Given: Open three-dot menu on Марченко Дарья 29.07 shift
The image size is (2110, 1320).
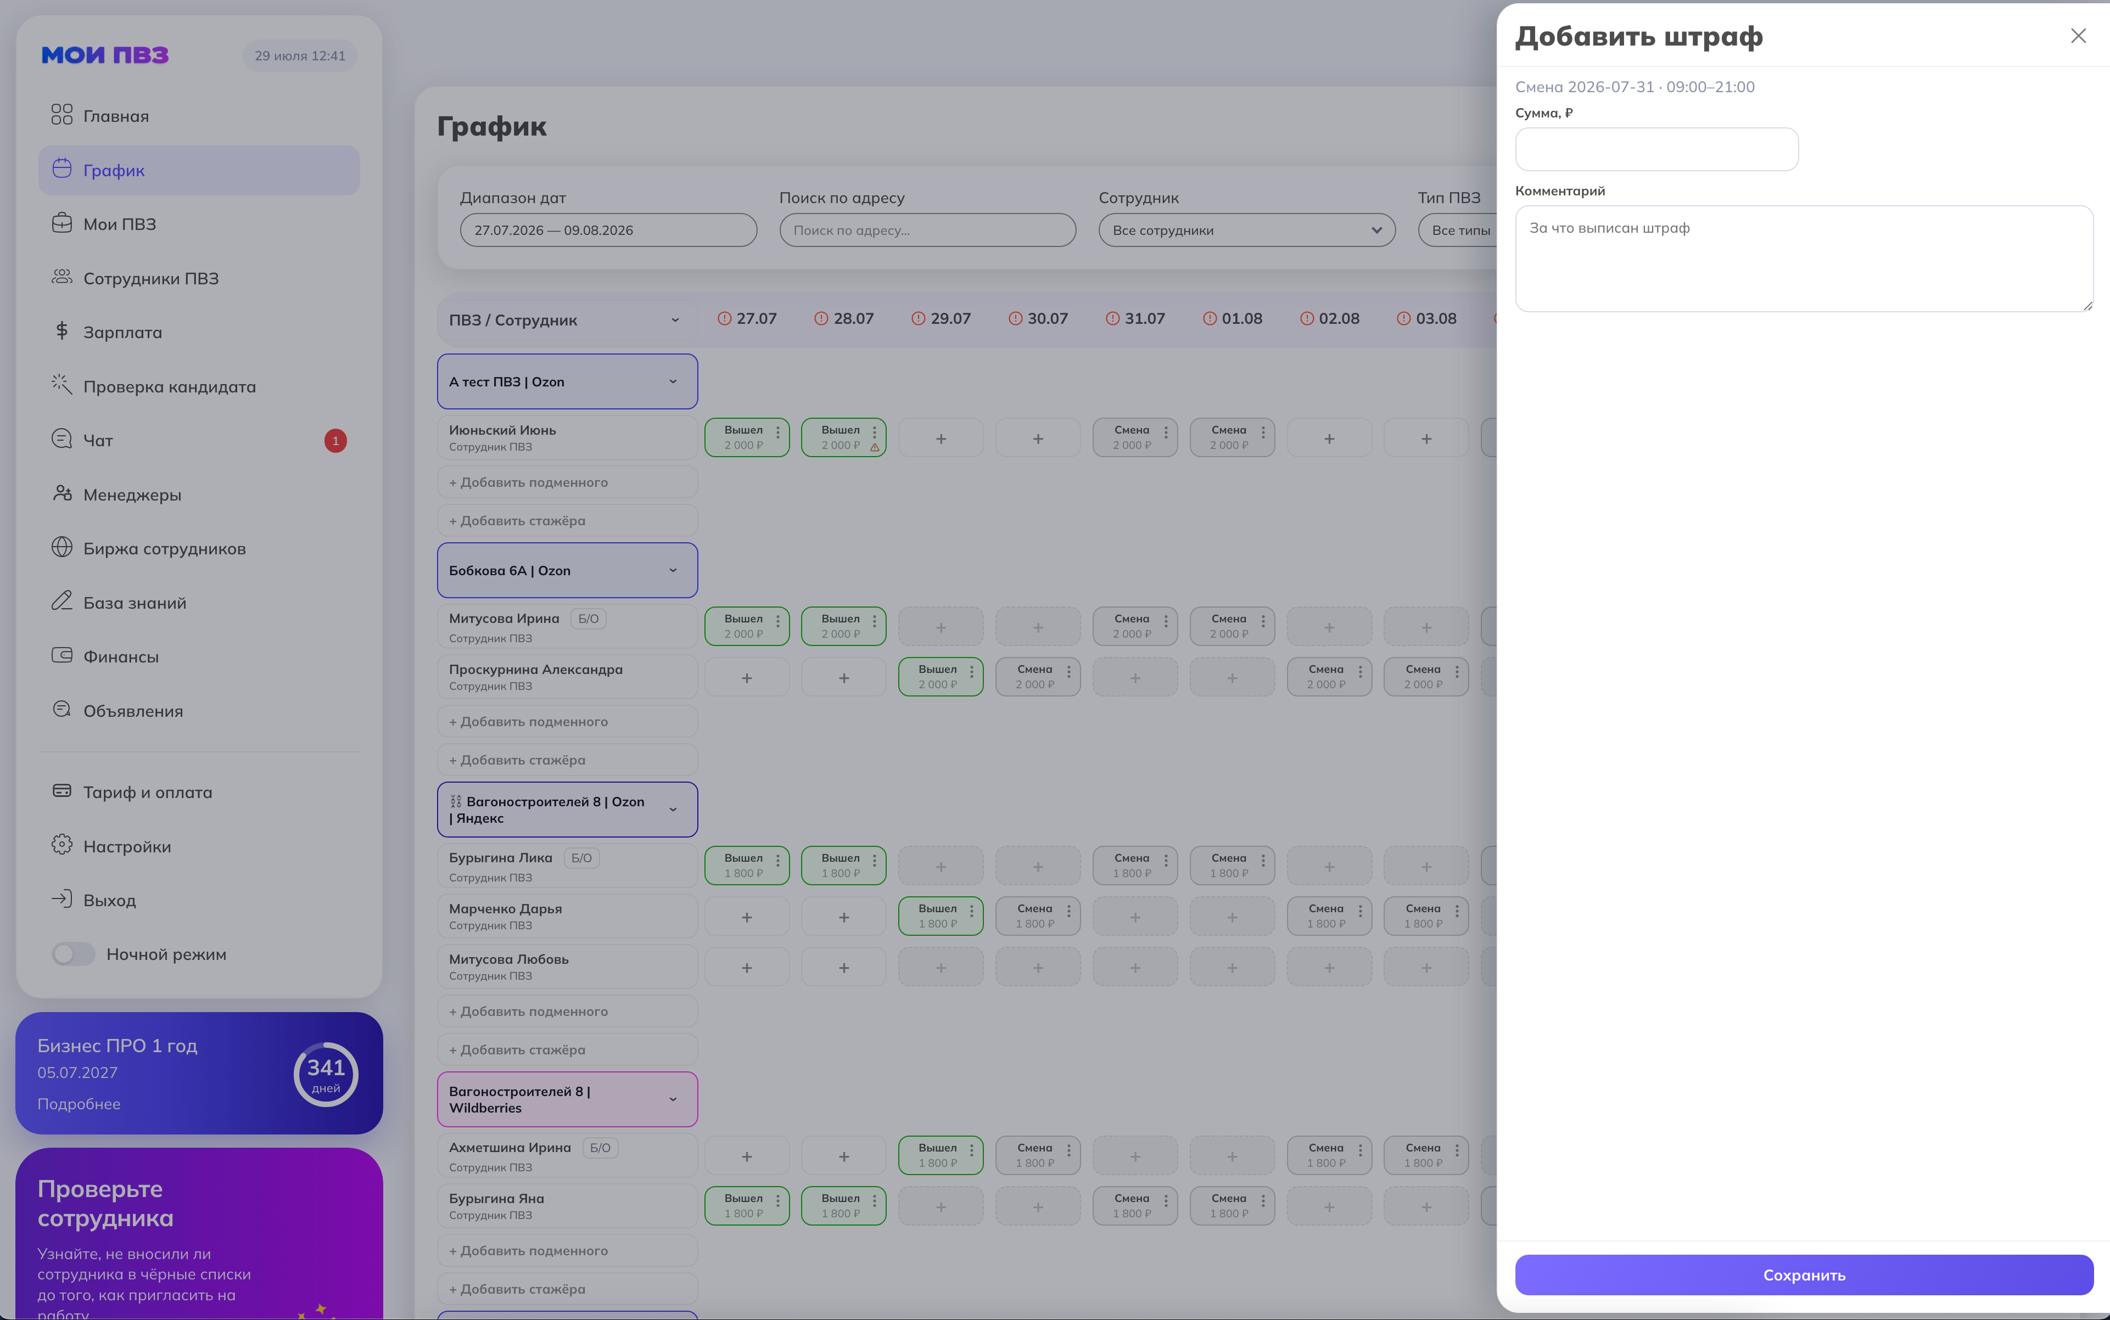Looking at the screenshot, I should (x=971, y=911).
